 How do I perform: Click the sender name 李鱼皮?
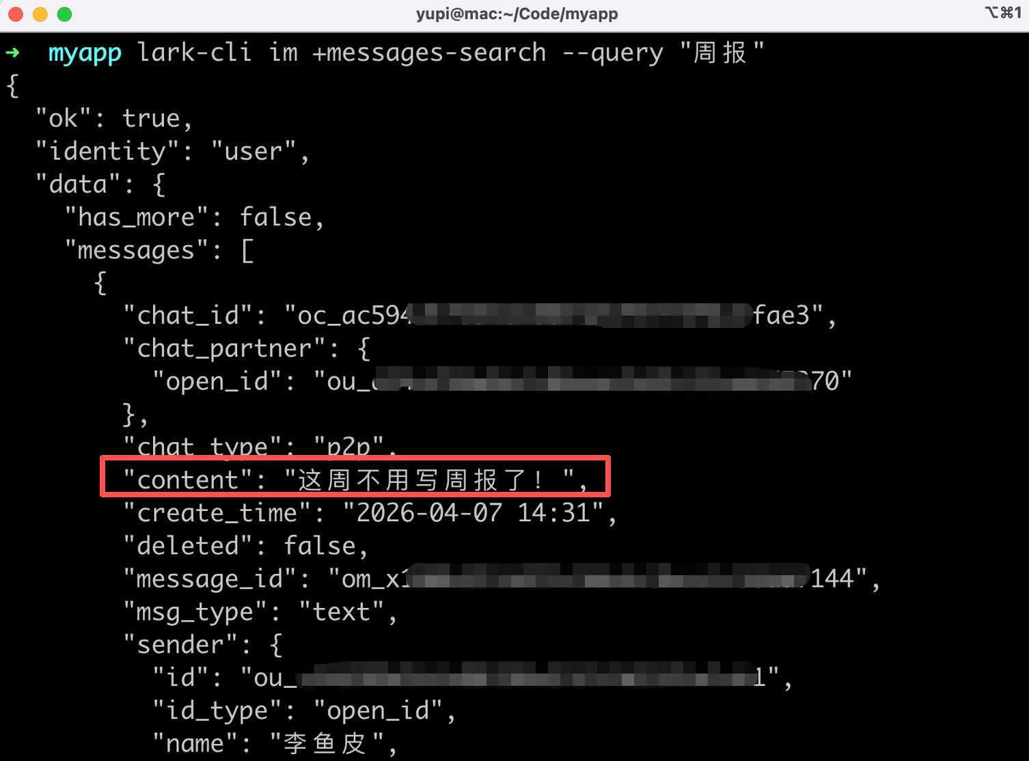[x=326, y=743]
